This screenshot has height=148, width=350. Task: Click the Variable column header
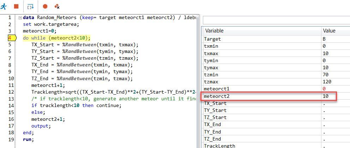coord(261,31)
